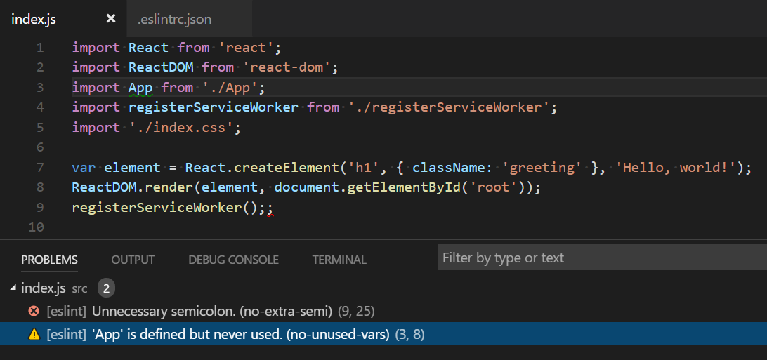Open the DEBUG CONSOLE panel tab
Image resolution: width=767 pixels, height=360 pixels.
233,260
